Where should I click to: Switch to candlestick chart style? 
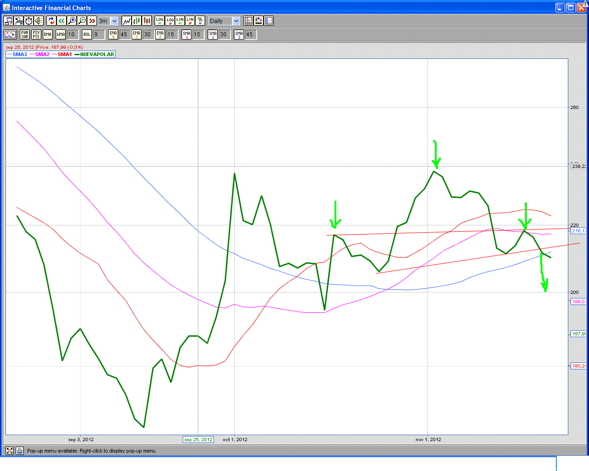point(147,21)
